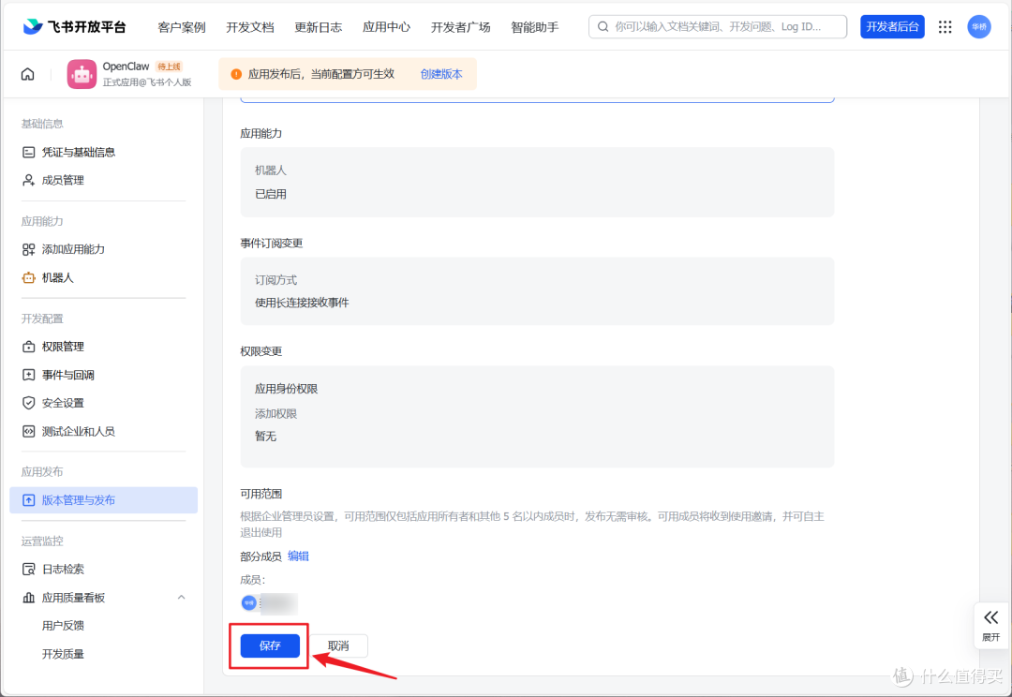The height and width of the screenshot is (697, 1012).
Task: Click the member avatar under 成员
Action: click(248, 602)
